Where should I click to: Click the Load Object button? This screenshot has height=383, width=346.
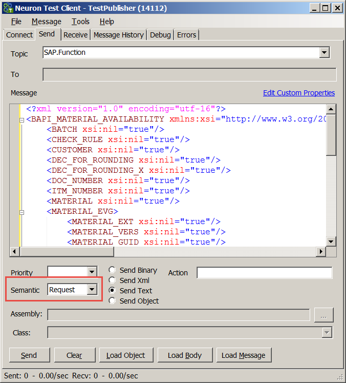coord(126,355)
